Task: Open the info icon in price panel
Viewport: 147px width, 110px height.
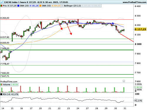Action: coord(124,81)
